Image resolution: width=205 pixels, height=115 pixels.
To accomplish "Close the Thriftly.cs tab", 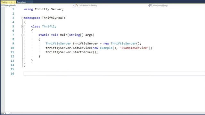I will [x=14, y=2].
